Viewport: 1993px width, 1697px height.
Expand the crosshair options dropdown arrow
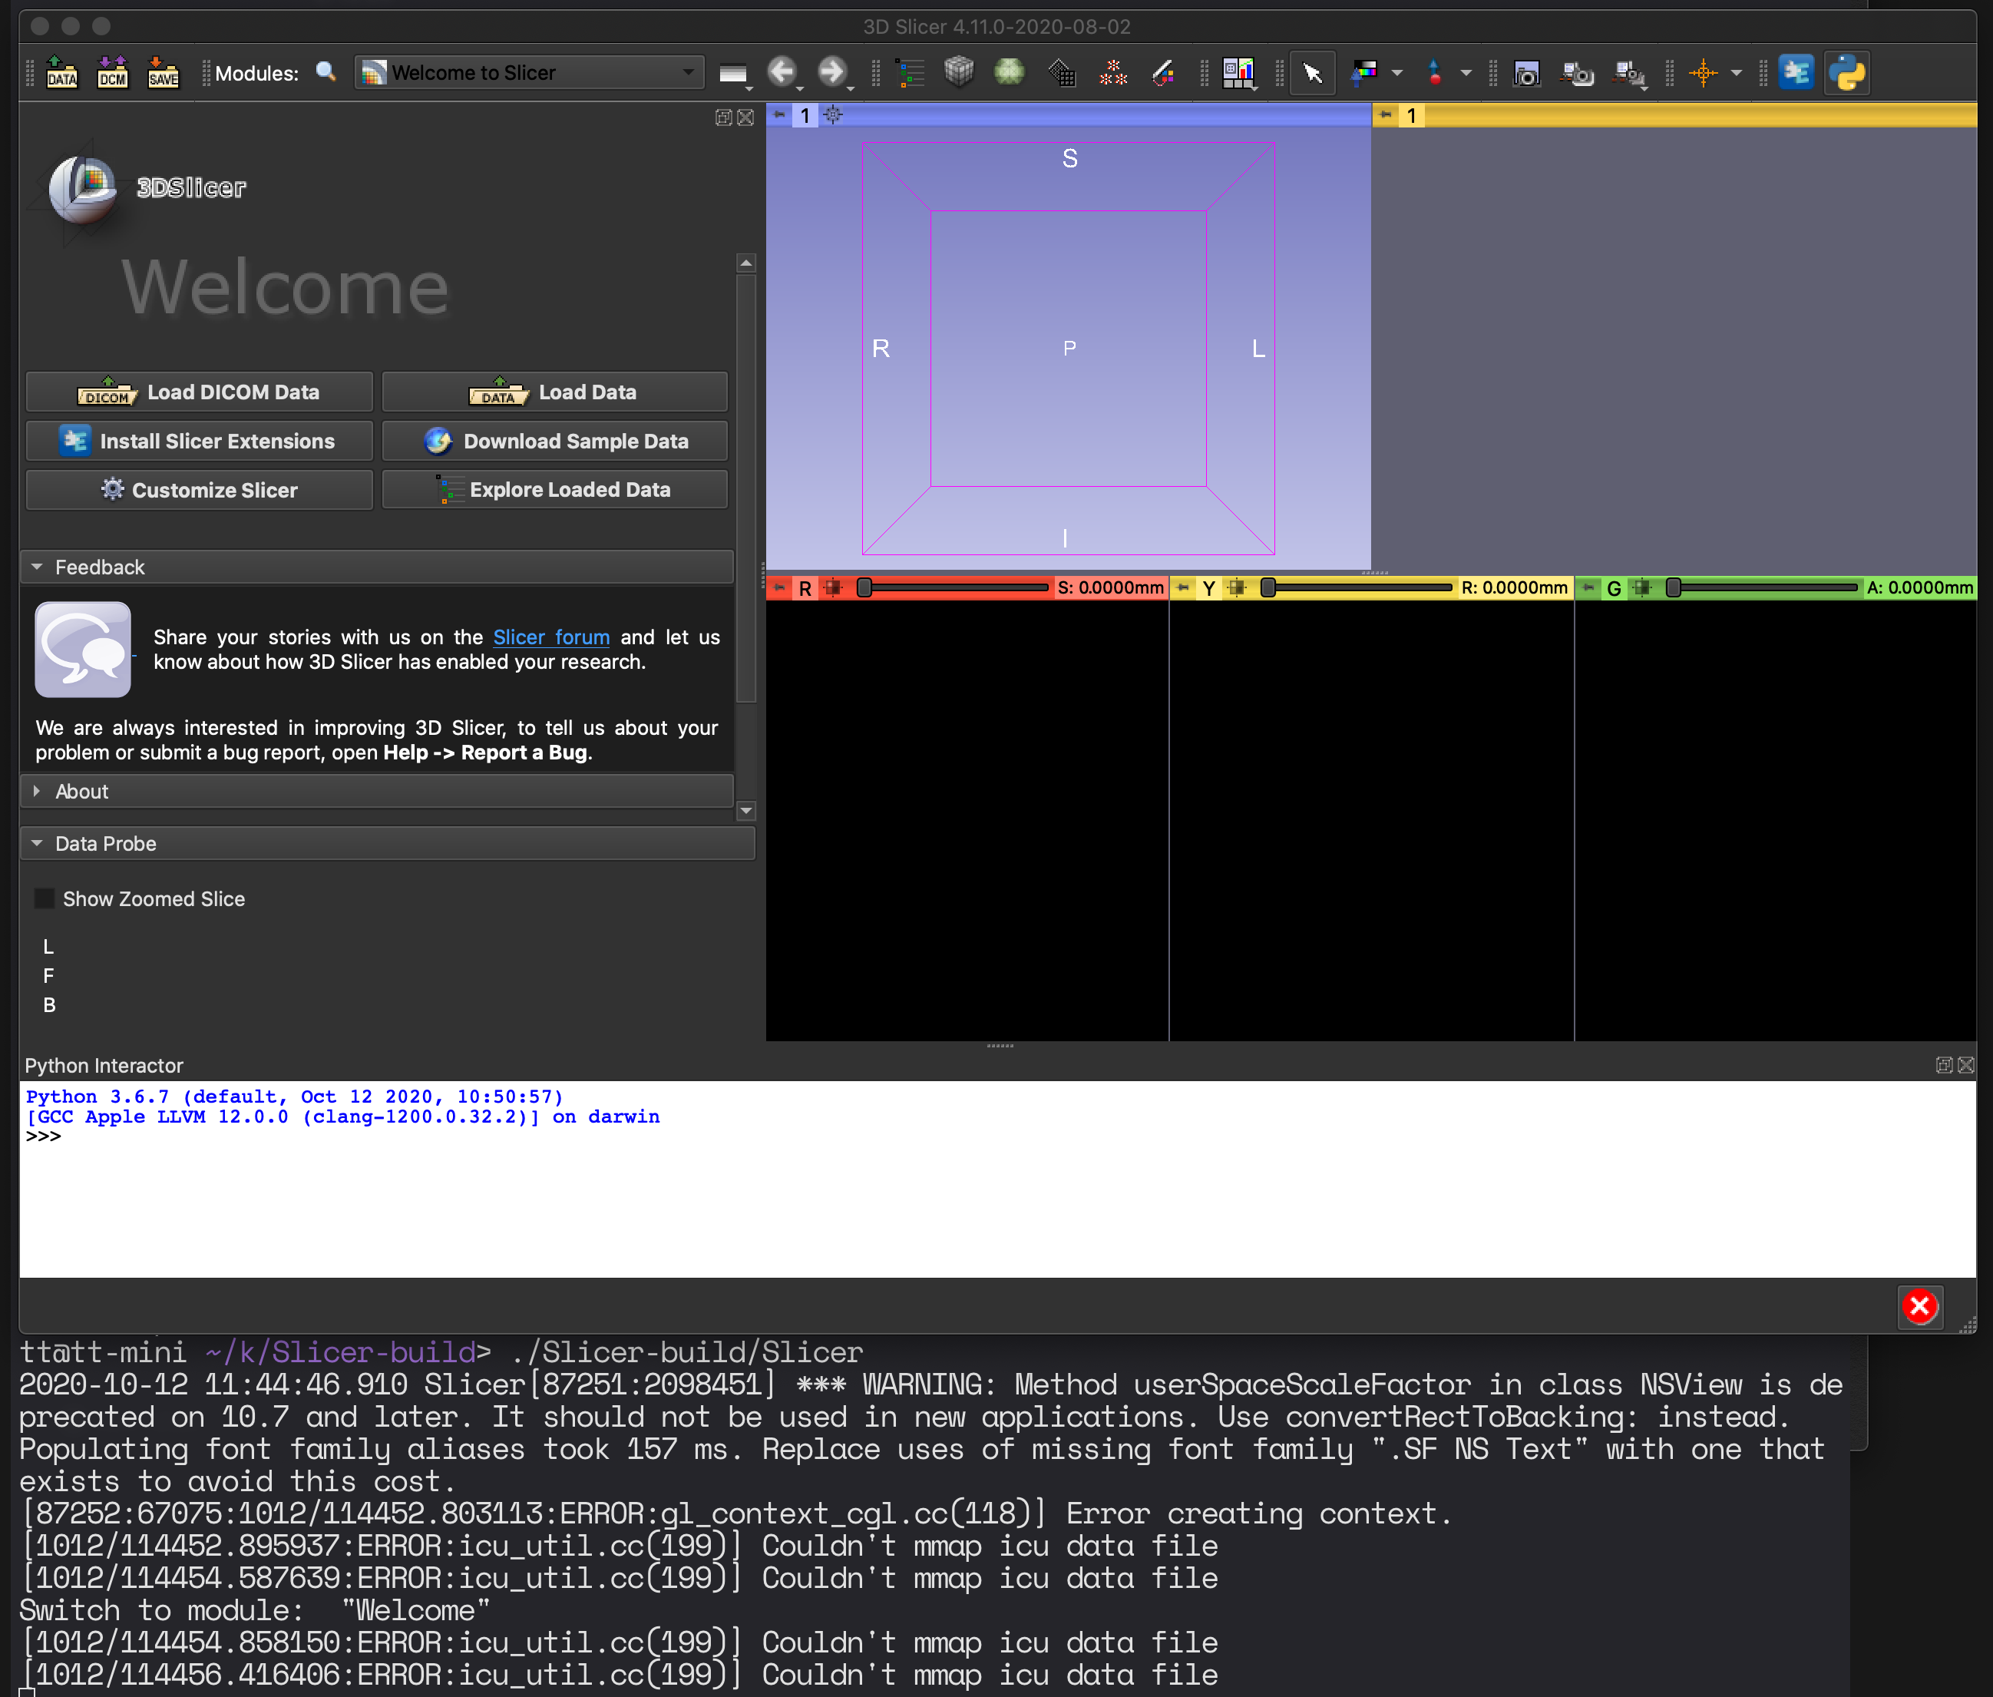click(1736, 73)
